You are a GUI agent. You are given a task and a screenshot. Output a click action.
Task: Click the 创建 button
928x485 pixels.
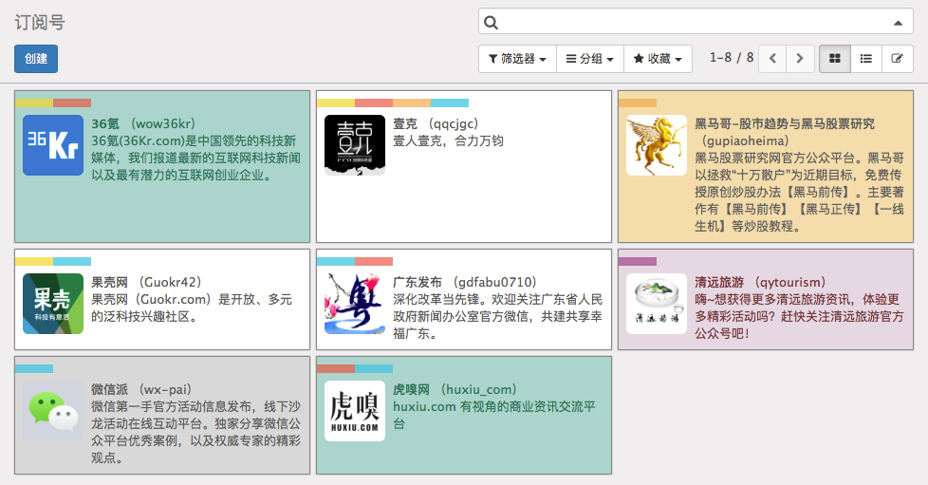tap(36, 59)
